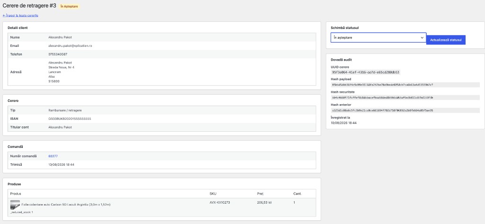Image resolution: width=485 pixels, height=224 pixels.
Task: Click the 'Schimbă statusul' heading
Action: click(345, 28)
